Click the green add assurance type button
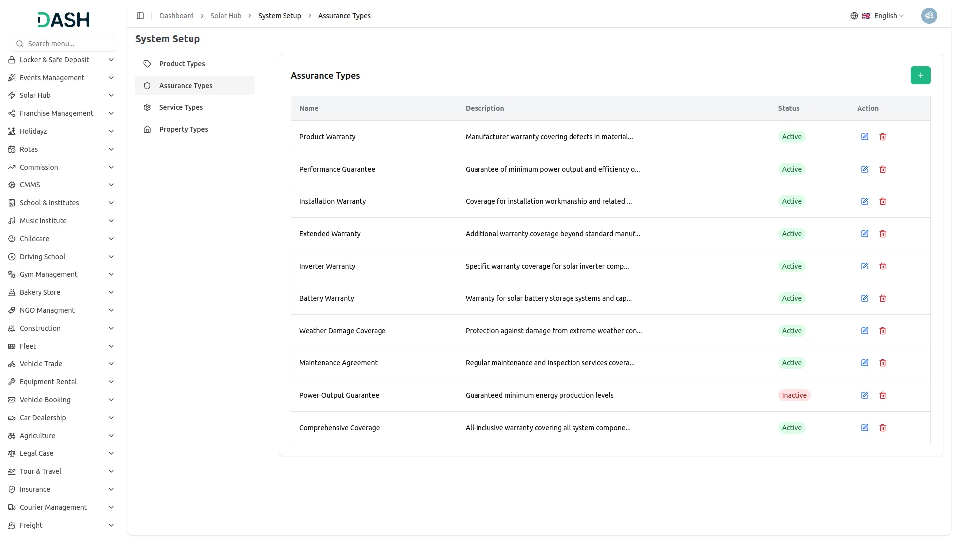This screenshot has height=537, width=955. 920,75
